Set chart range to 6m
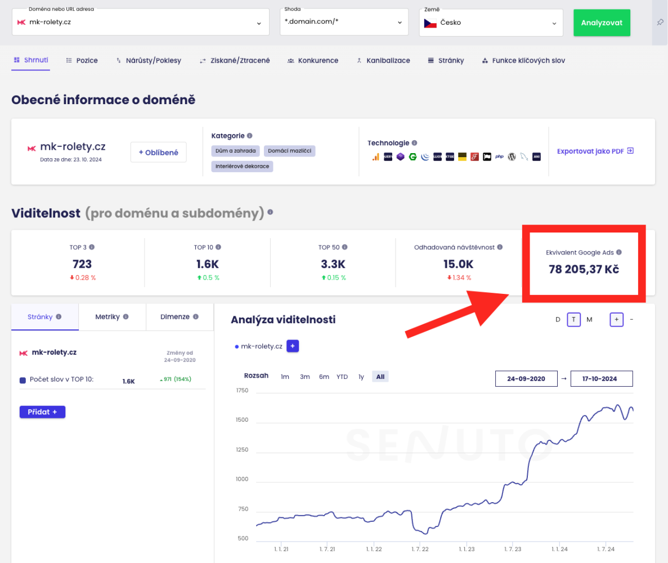 pos(324,377)
